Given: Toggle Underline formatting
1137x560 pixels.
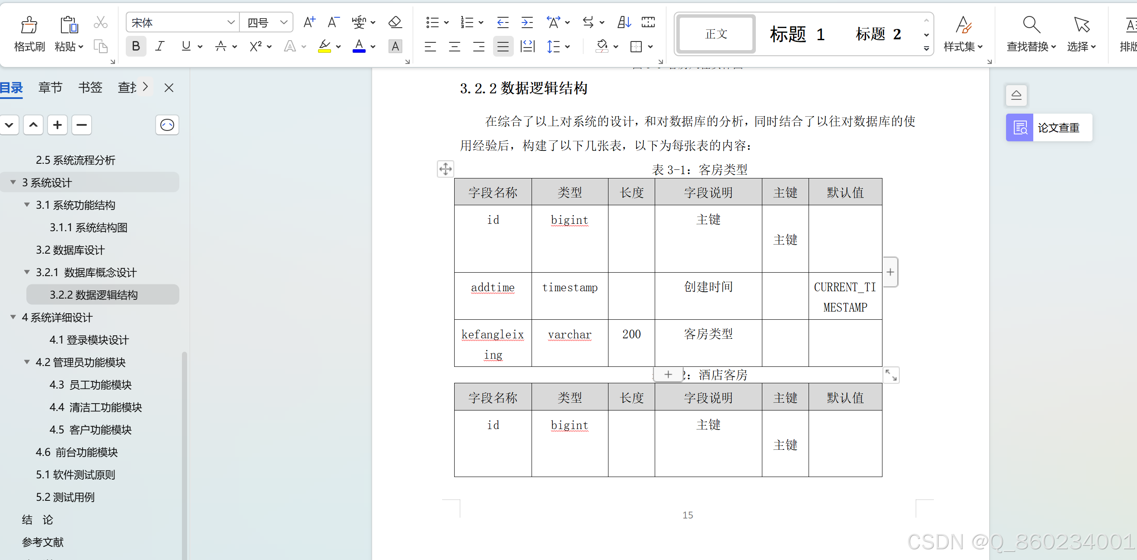Looking at the screenshot, I should click(x=186, y=46).
